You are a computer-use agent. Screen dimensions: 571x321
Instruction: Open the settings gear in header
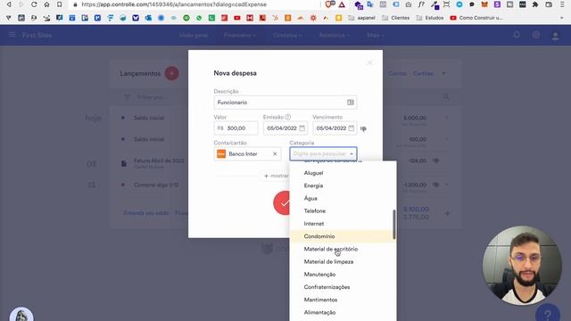(x=535, y=35)
